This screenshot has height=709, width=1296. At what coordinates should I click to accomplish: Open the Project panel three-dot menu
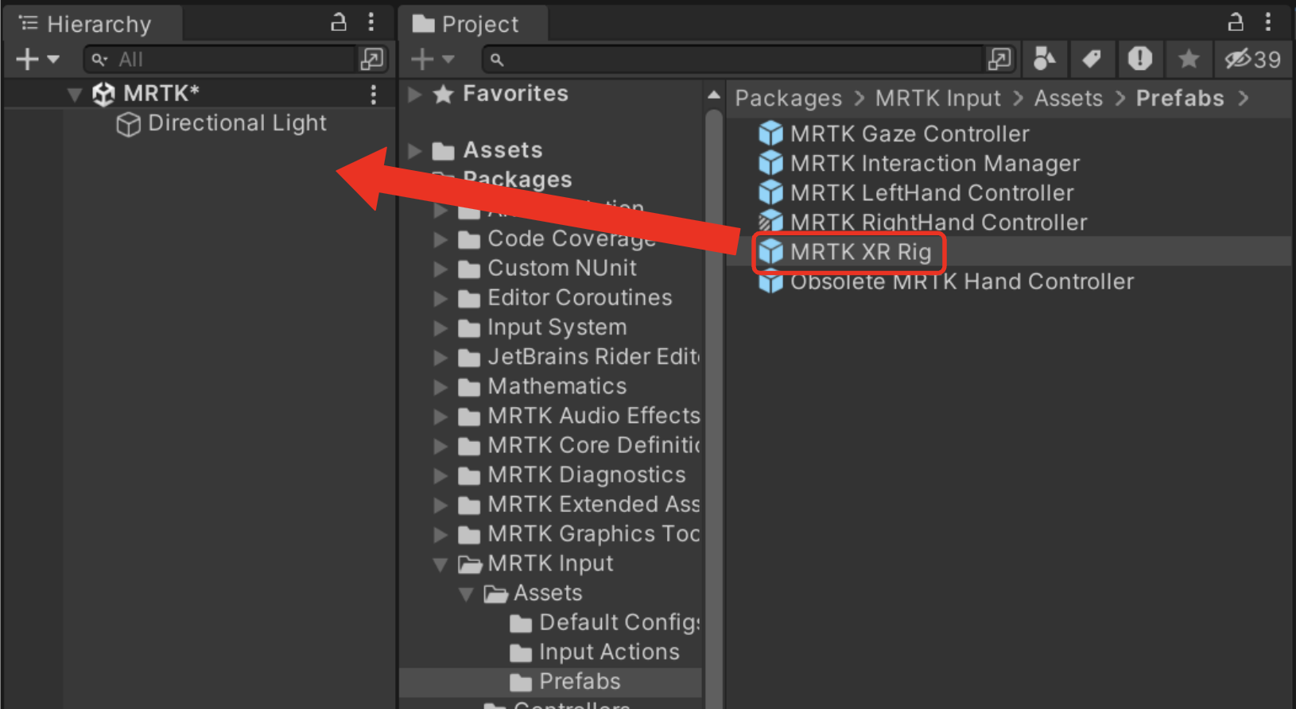[x=1268, y=22]
